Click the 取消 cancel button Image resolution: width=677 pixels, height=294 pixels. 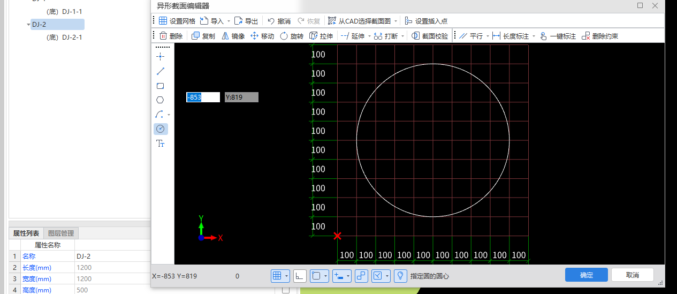pyautogui.click(x=632, y=275)
